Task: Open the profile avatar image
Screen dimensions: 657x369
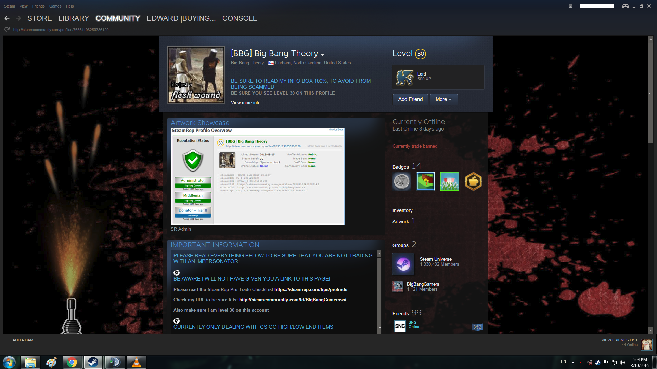Action: coord(196,75)
